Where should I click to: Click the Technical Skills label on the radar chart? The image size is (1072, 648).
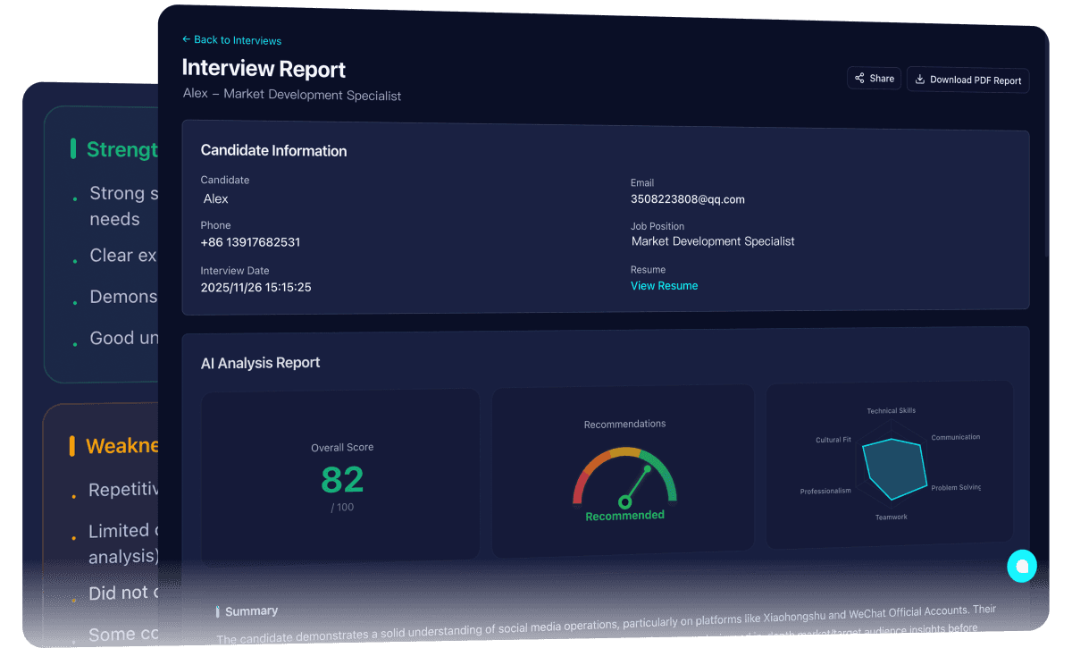coord(891,410)
